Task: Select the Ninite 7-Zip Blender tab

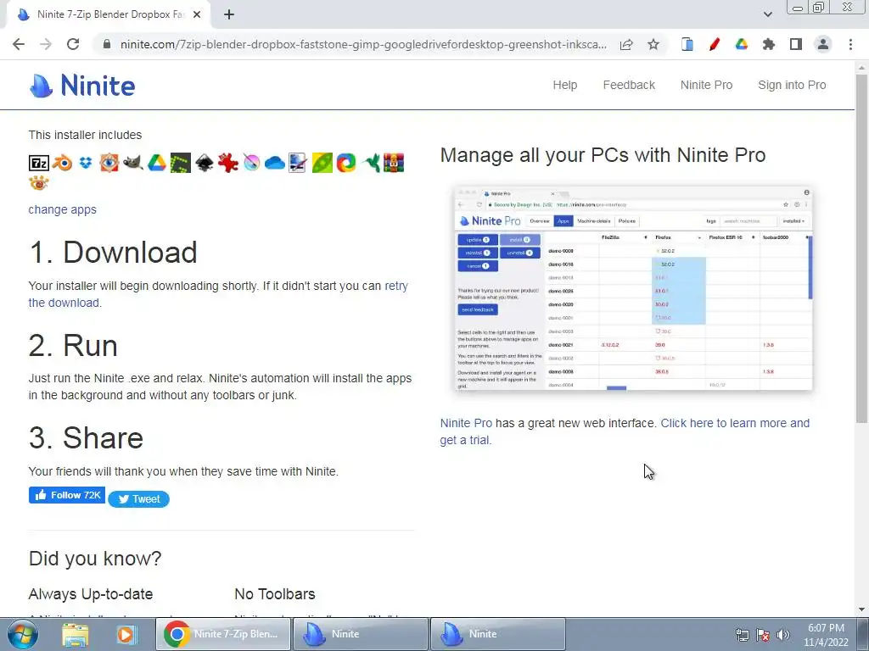Action: point(109,14)
